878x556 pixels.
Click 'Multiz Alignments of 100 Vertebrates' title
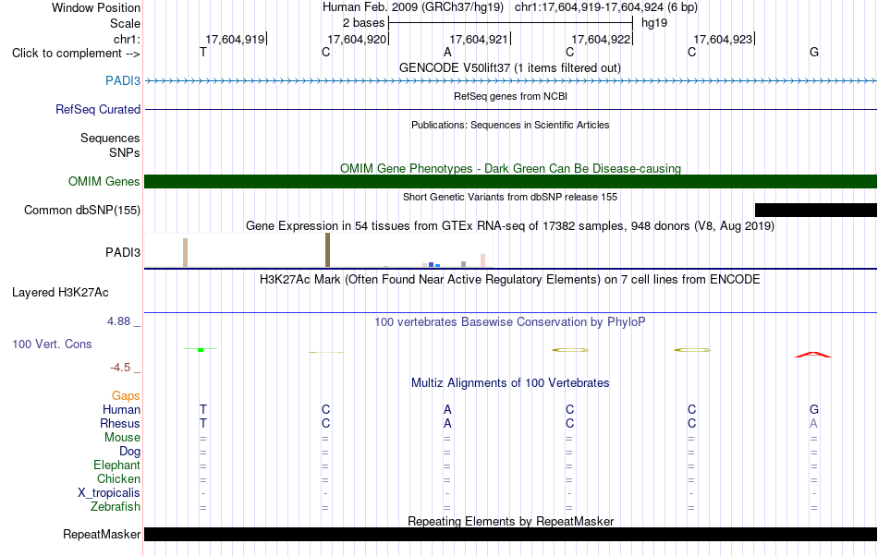click(x=510, y=383)
